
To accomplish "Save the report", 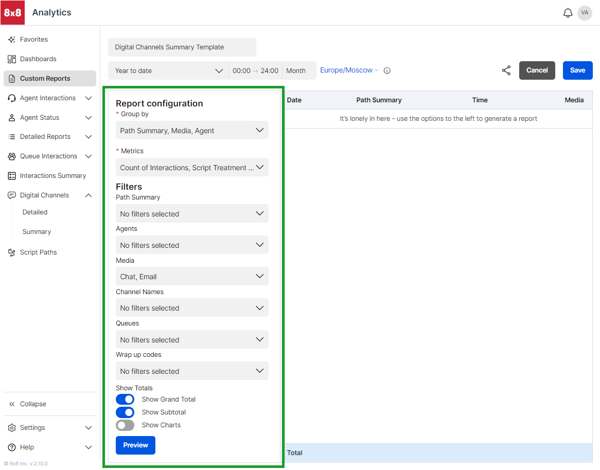I will pos(577,70).
